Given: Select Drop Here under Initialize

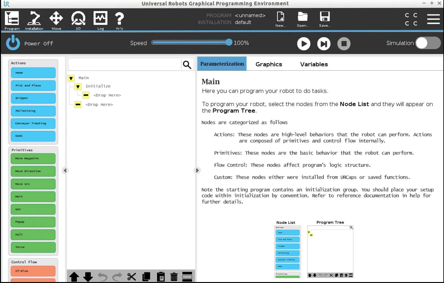Looking at the screenshot, I should (107, 95).
